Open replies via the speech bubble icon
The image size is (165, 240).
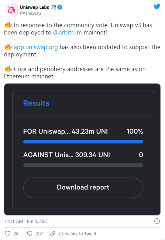click(30, 234)
